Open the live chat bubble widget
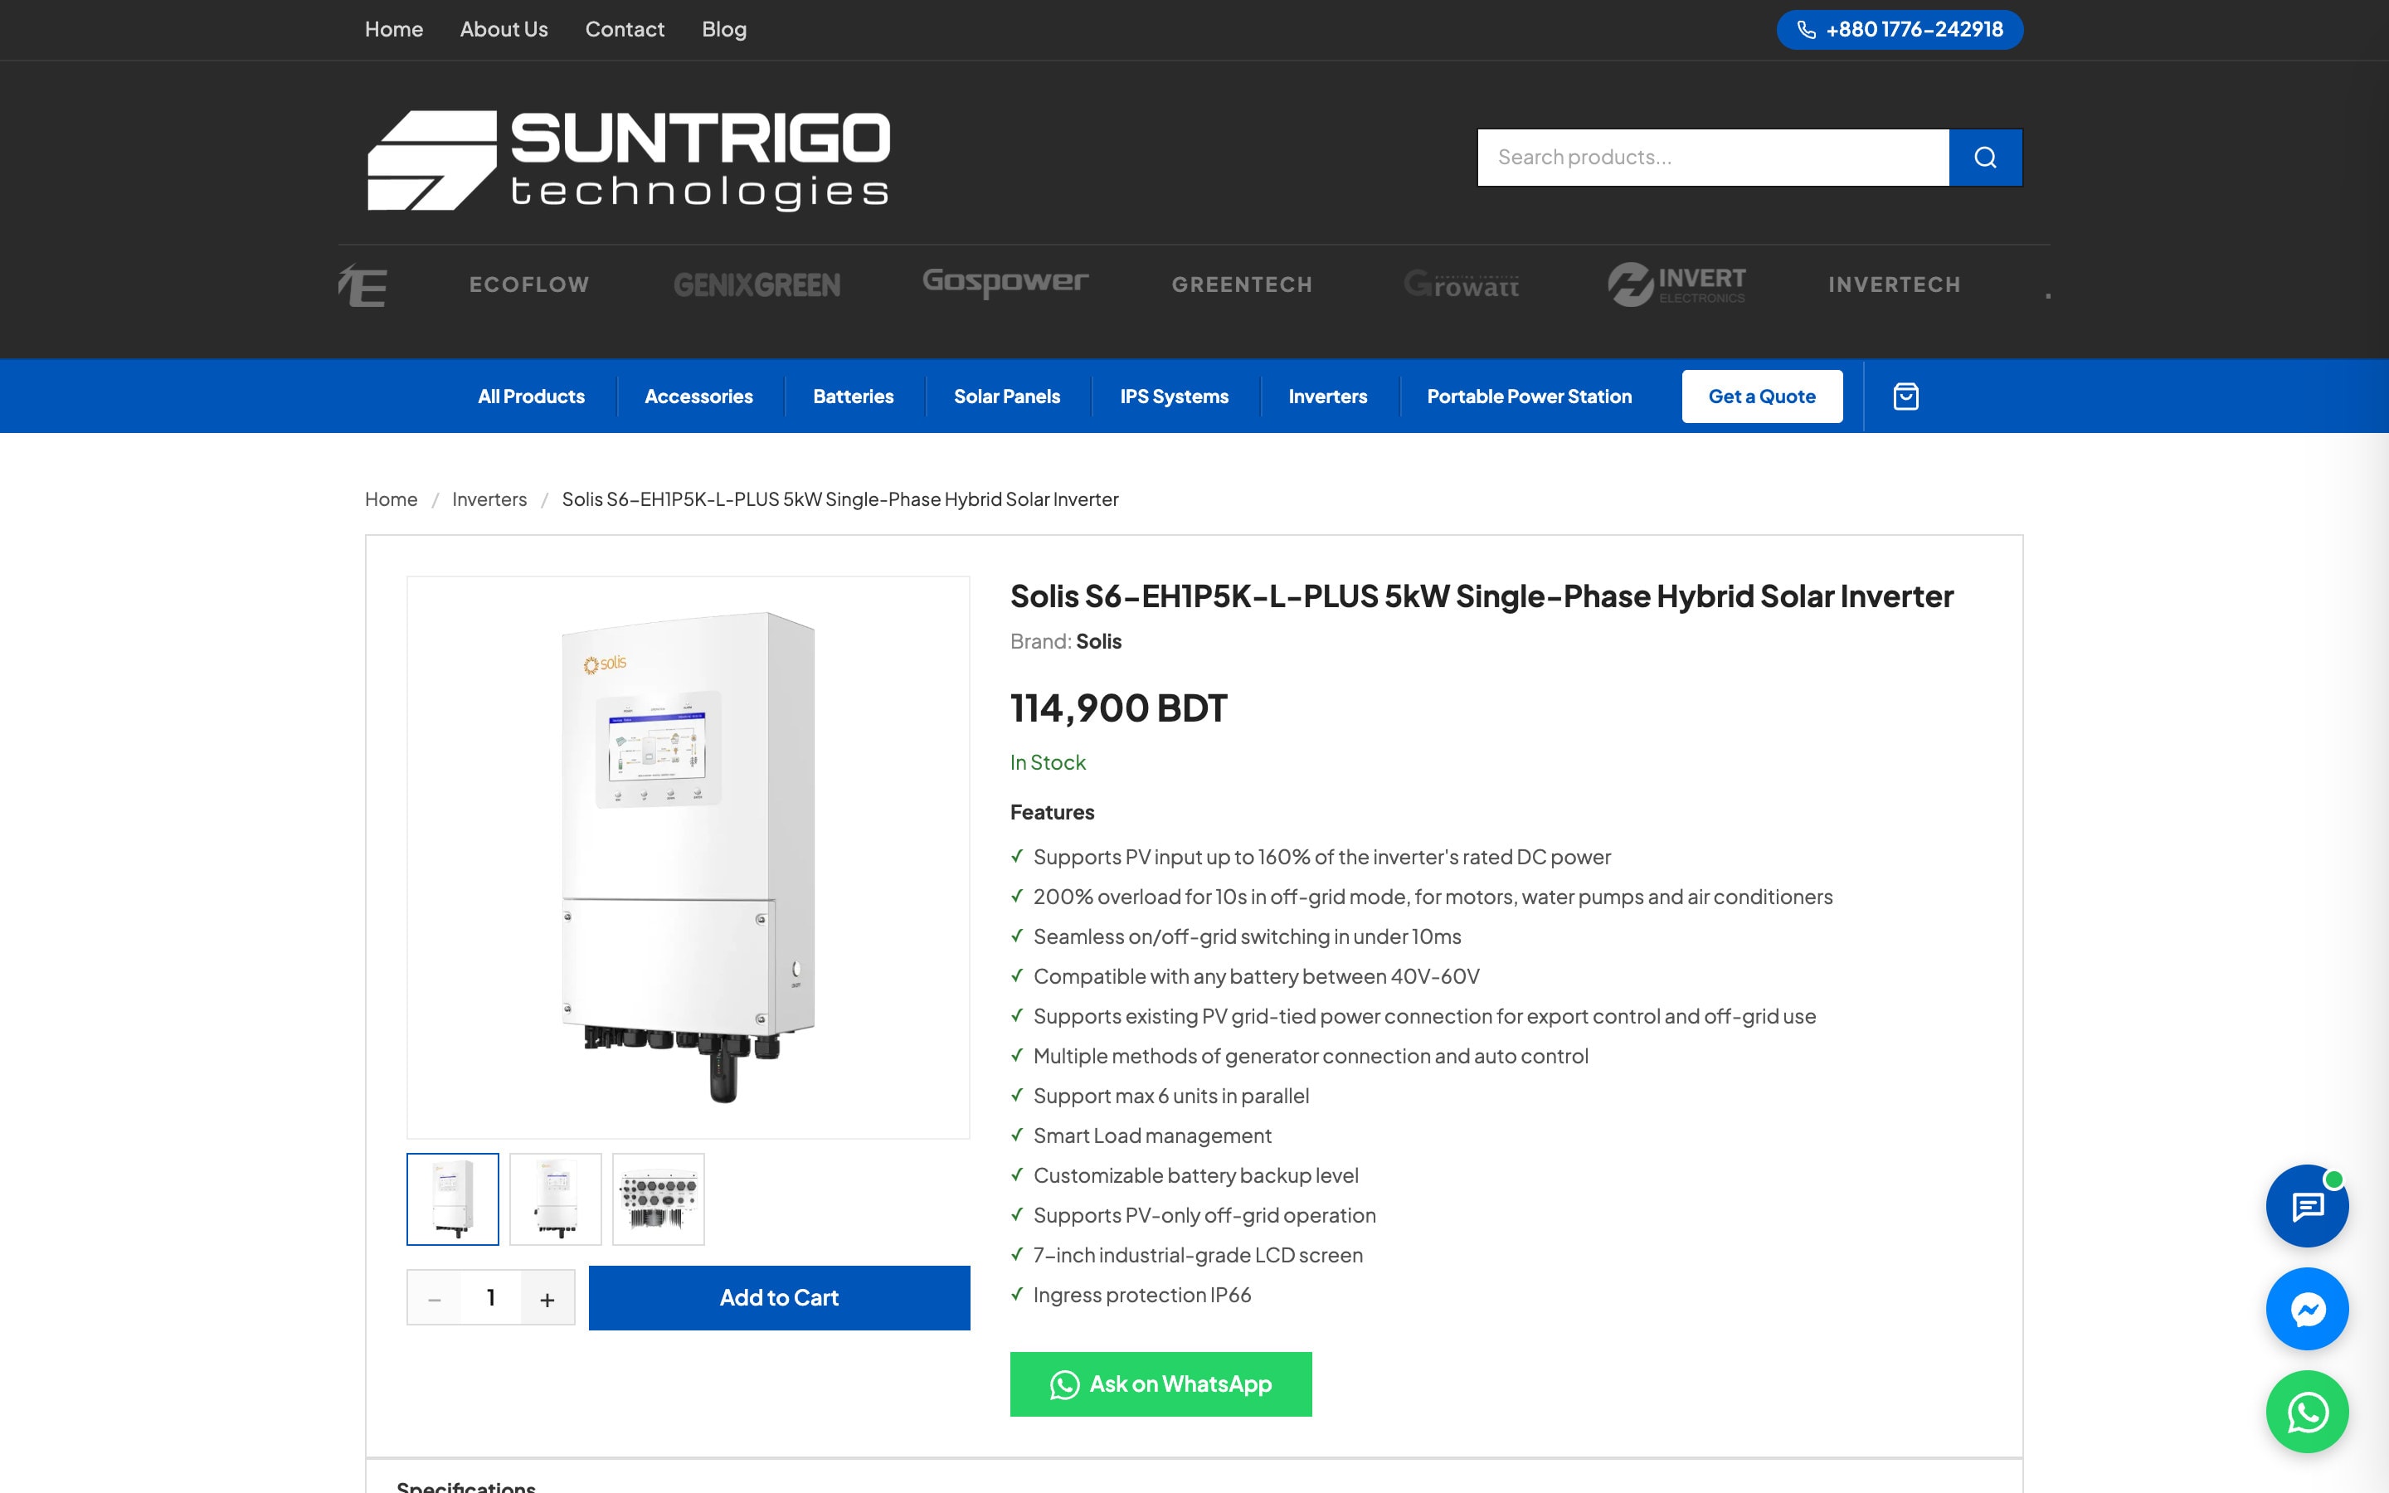The image size is (2389, 1493). 2307,1206
